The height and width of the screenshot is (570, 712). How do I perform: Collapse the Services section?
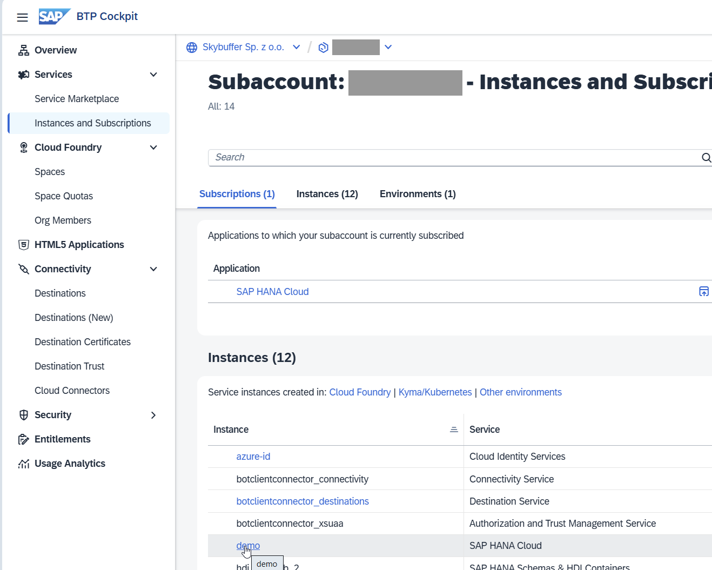tap(153, 75)
